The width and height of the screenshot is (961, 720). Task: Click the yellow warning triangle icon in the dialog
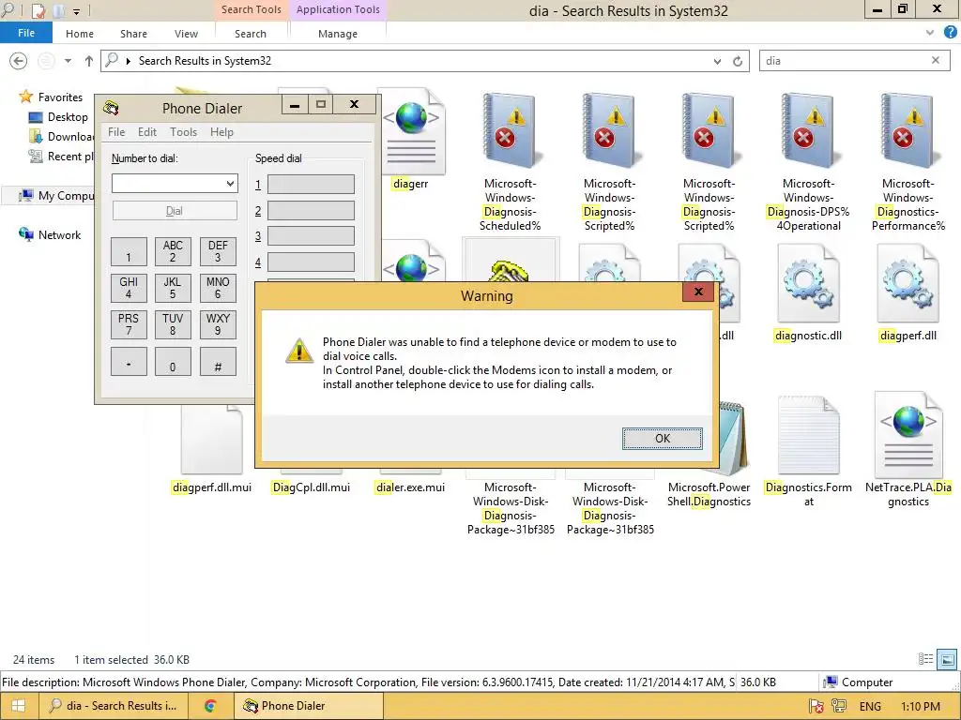(x=299, y=351)
